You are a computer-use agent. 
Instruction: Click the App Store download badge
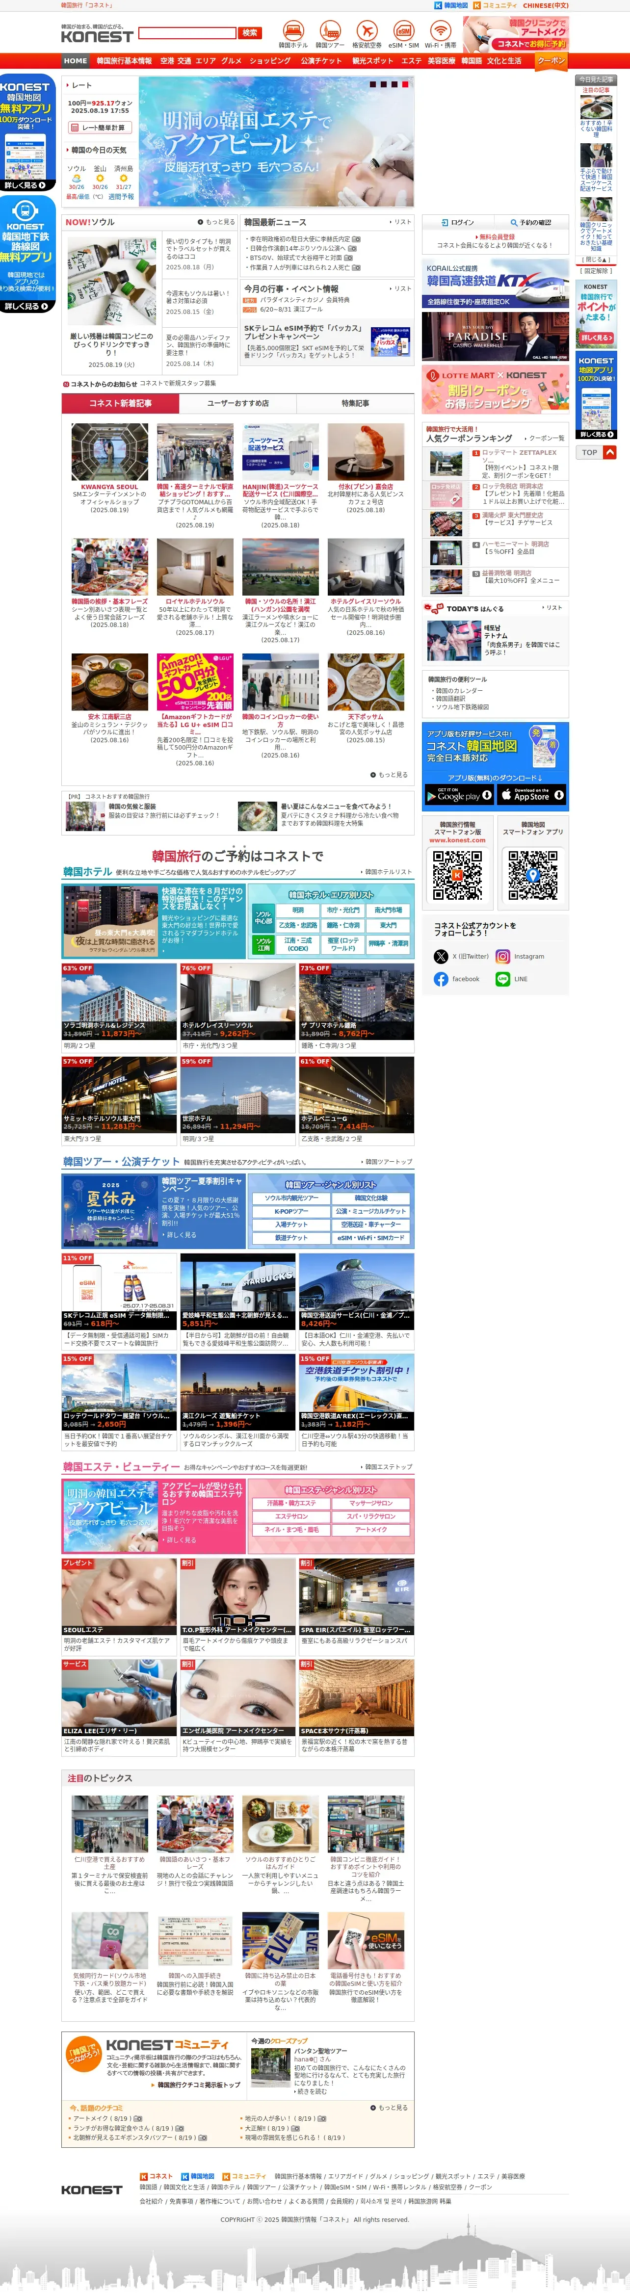(531, 794)
